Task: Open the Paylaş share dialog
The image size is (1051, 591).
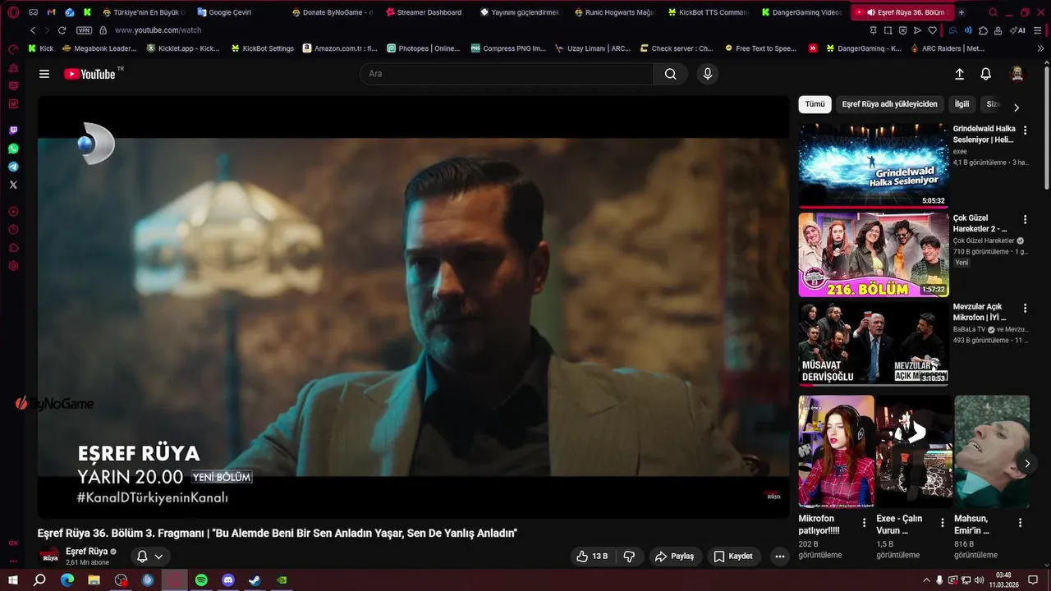Action: point(674,557)
